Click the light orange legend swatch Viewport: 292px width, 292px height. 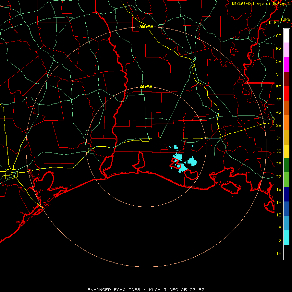click(286, 123)
